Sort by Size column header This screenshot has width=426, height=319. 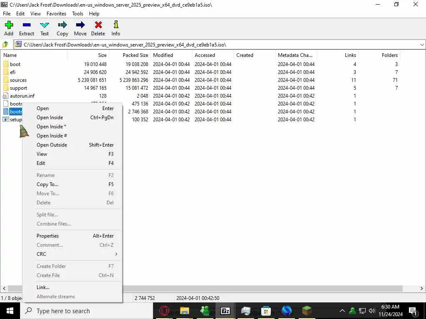(x=88, y=55)
